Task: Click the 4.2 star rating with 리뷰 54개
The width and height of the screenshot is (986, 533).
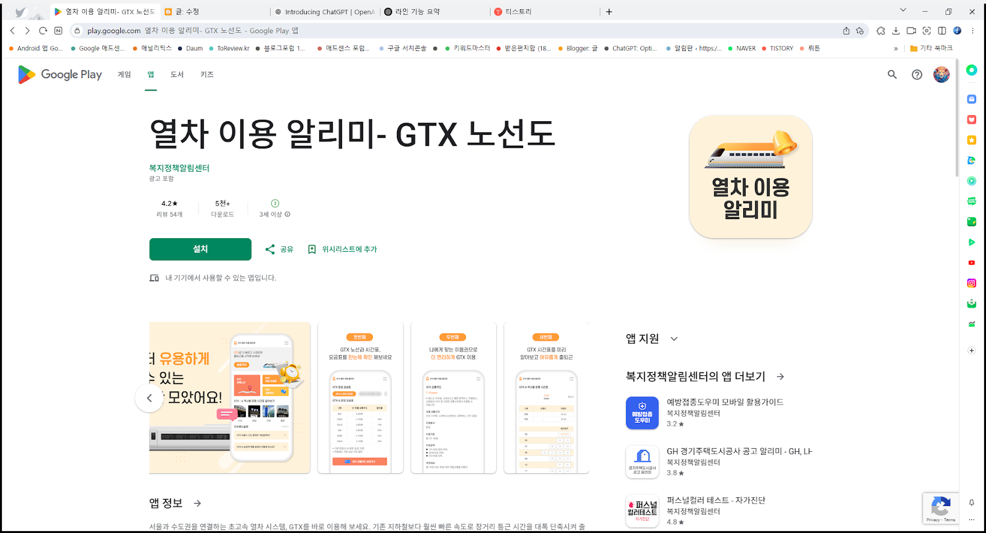Action: click(169, 208)
